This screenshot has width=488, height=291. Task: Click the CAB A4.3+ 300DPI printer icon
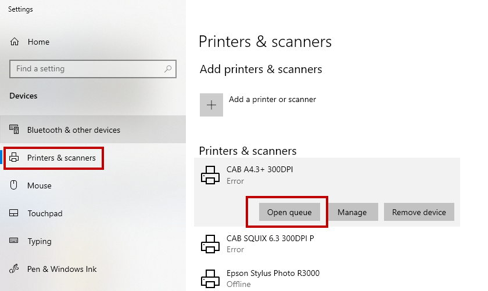(x=210, y=174)
